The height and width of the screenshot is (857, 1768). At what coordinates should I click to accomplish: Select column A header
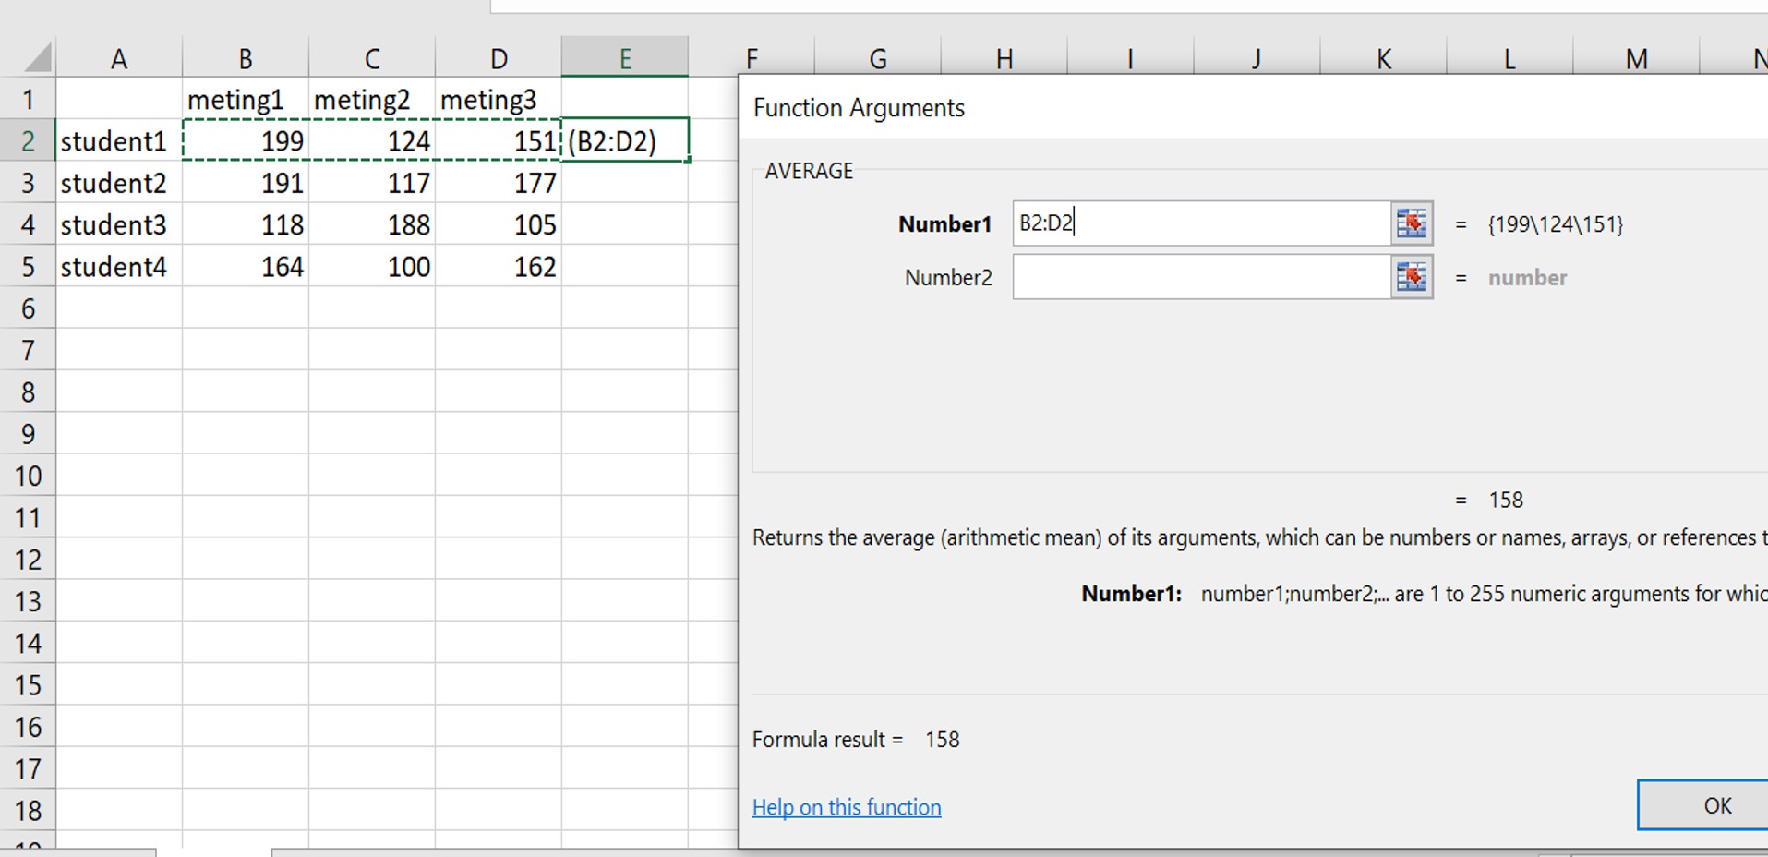[119, 59]
